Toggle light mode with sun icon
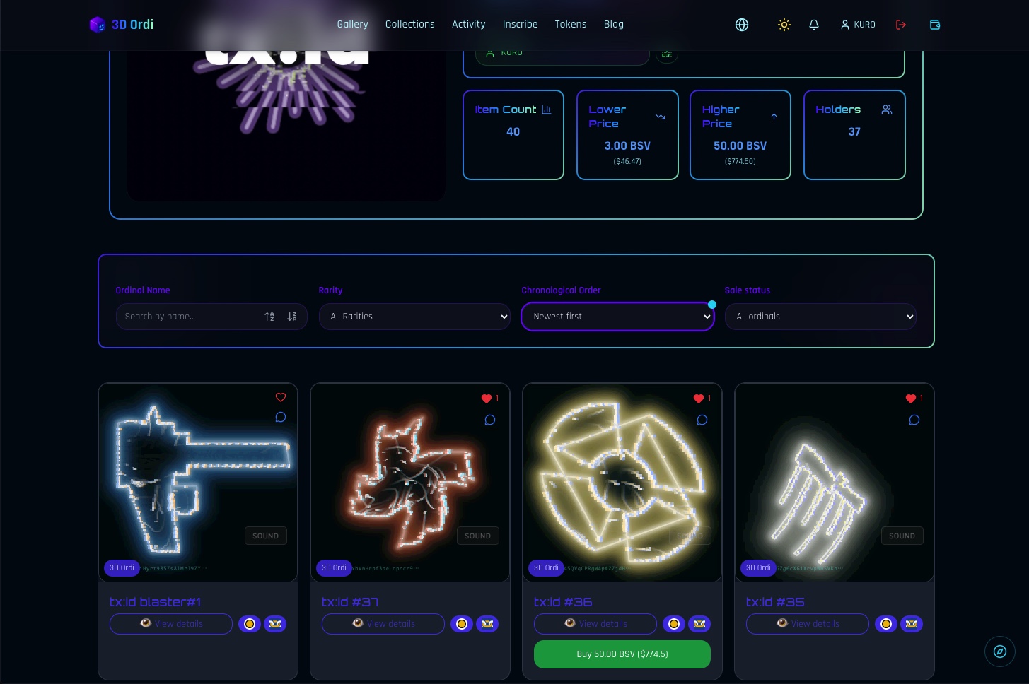1029x684 pixels. (x=784, y=25)
